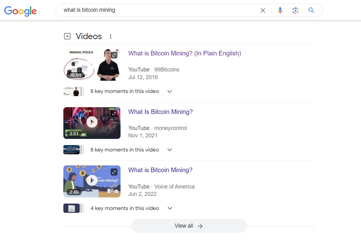Clear the search query with X icon
Image resolution: width=361 pixels, height=243 pixels.
point(263,10)
